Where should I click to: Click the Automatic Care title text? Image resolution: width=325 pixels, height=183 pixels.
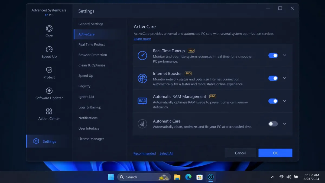[167, 121]
